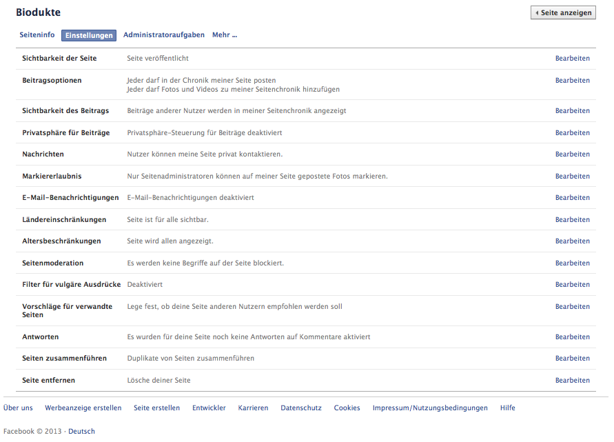Open the Seiteninfo tab
The height and width of the screenshot is (442, 614).
click(37, 35)
